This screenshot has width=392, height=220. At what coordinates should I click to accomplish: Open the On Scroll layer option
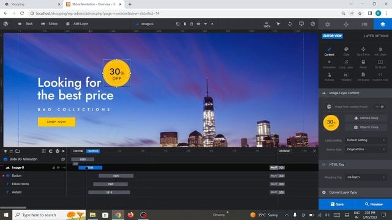coord(380,64)
